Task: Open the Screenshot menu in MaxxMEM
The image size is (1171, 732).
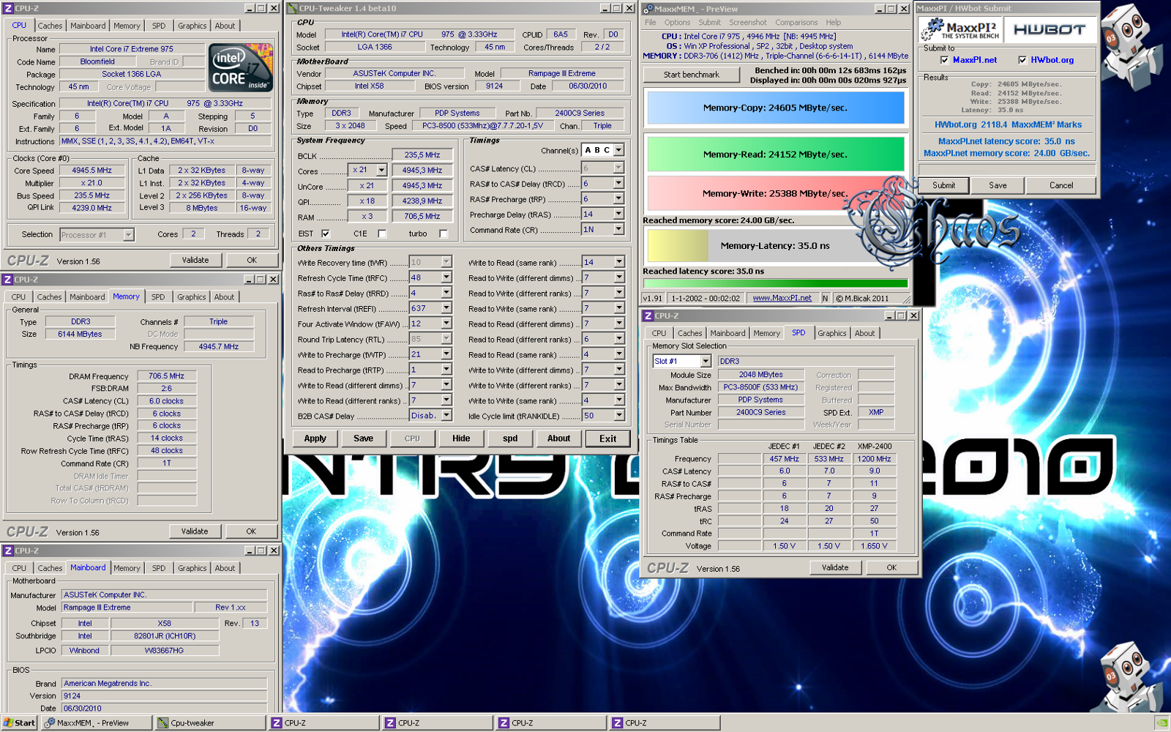Action: [x=748, y=23]
